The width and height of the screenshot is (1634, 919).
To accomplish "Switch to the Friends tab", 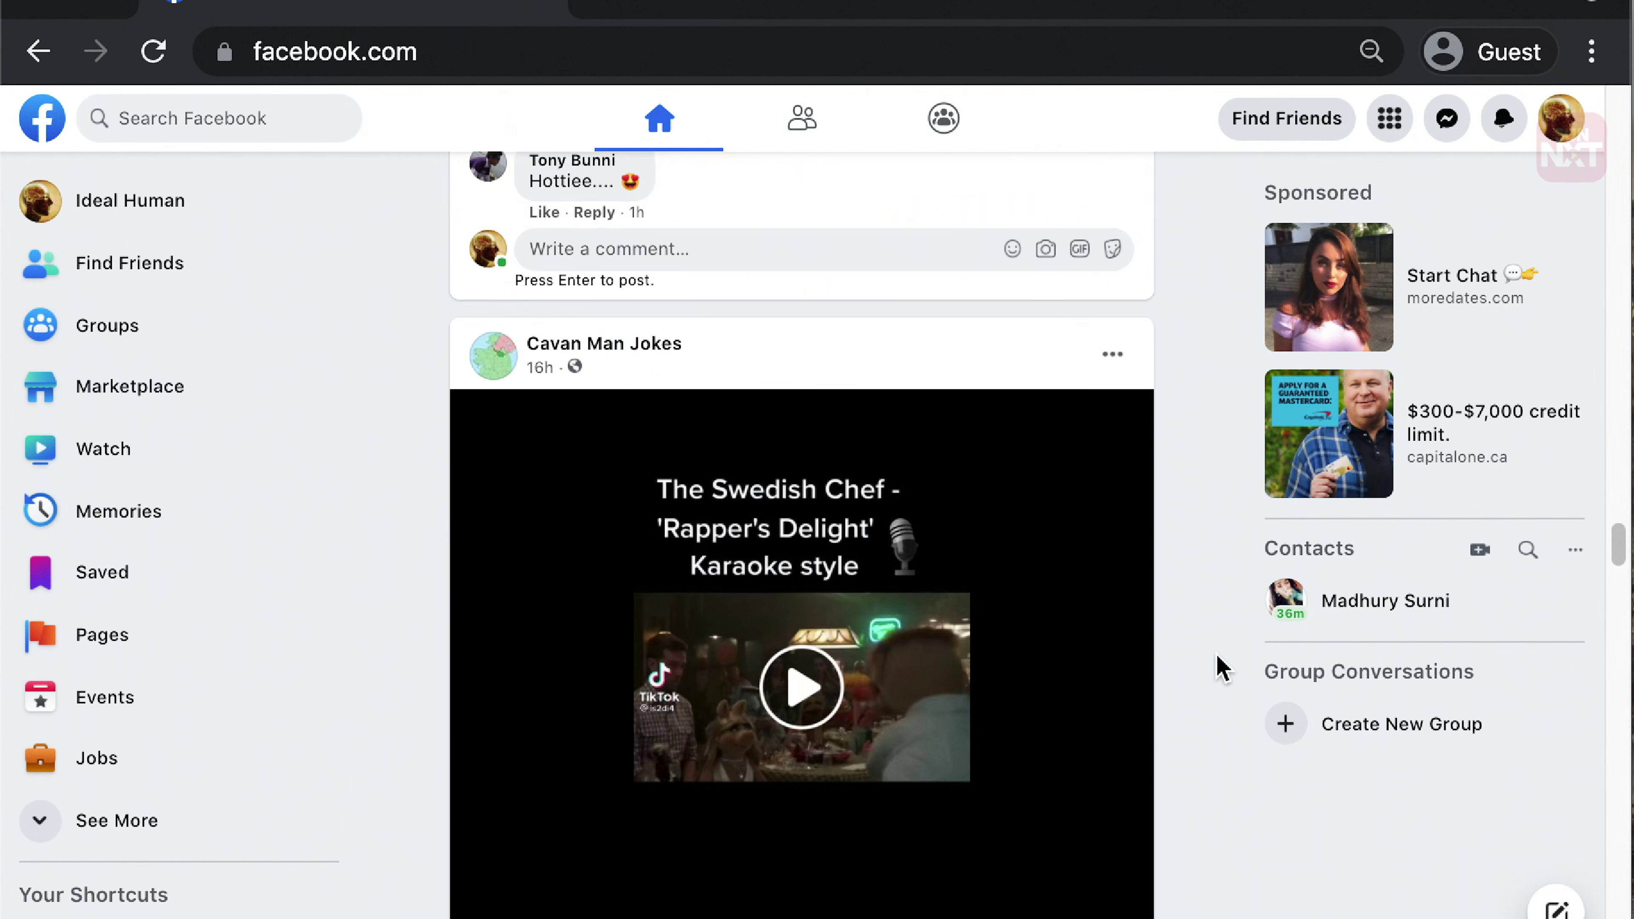I will (802, 119).
